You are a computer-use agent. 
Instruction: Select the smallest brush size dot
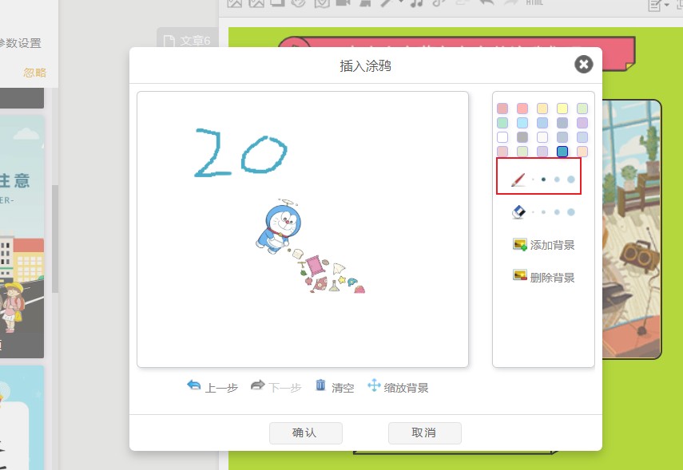click(532, 179)
